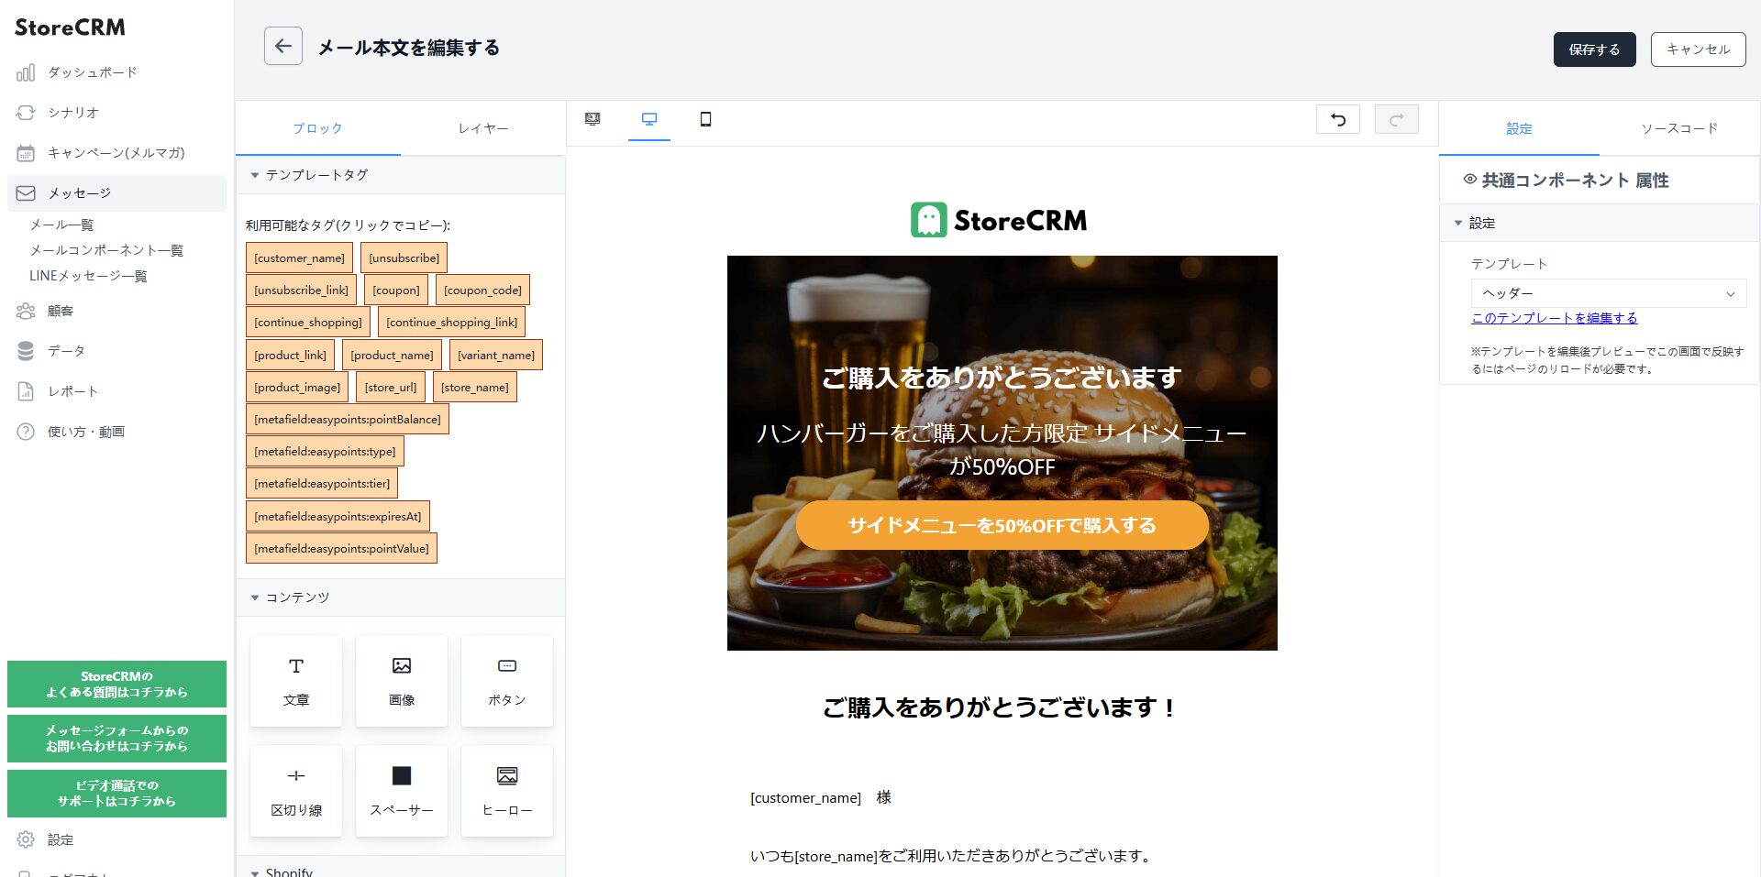Screen dimensions: 1761x877
Task: Select the ご購入をありがとうございます！ heading below hero
Action: point(1002,707)
